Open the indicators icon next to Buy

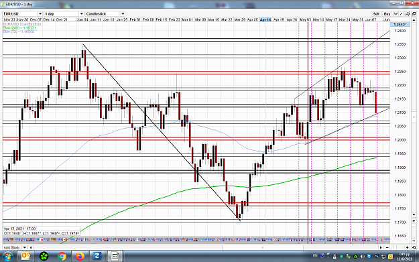tap(396, 14)
